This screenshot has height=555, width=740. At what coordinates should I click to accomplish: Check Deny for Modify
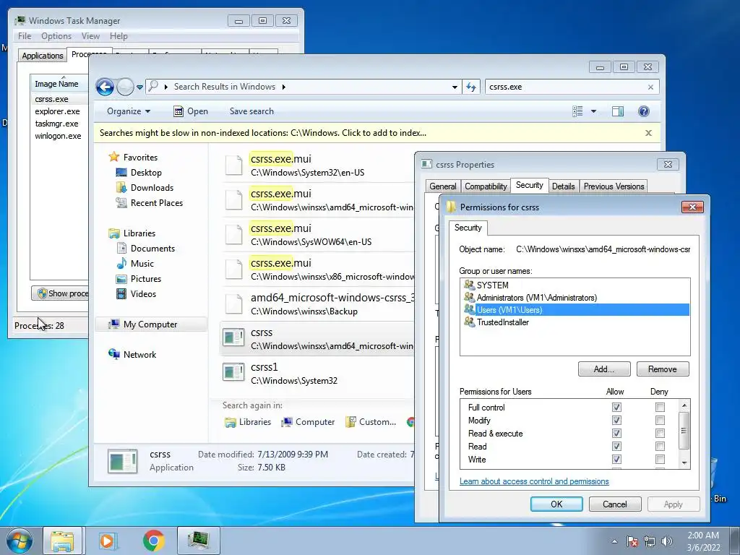point(660,420)
